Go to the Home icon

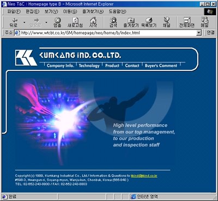(93, 20)
